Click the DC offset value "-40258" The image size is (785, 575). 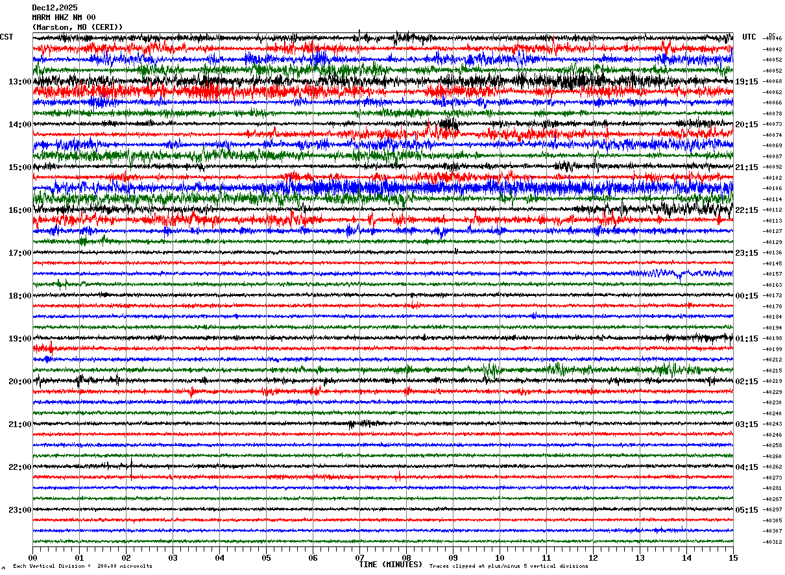[773, 446]
